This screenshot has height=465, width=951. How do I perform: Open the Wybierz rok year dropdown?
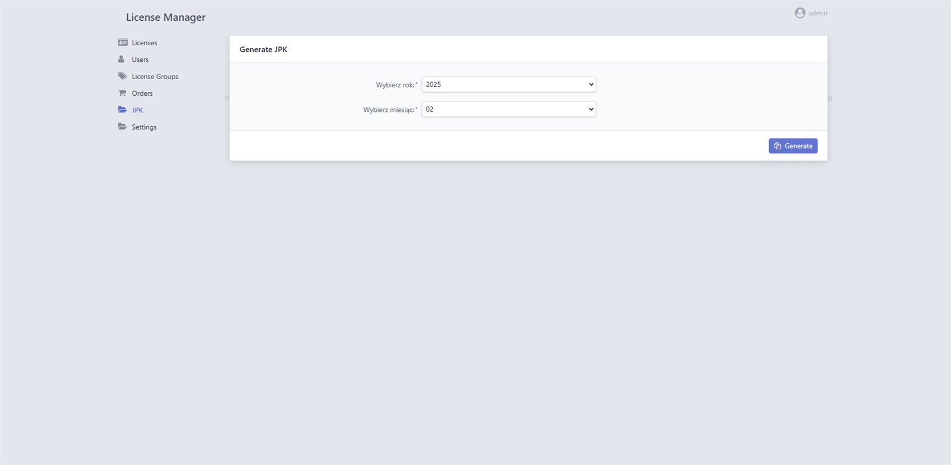(509, 84)
